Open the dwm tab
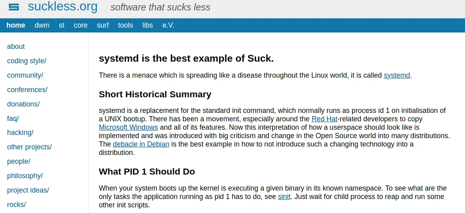465x213 pixels. coord(42,25)
